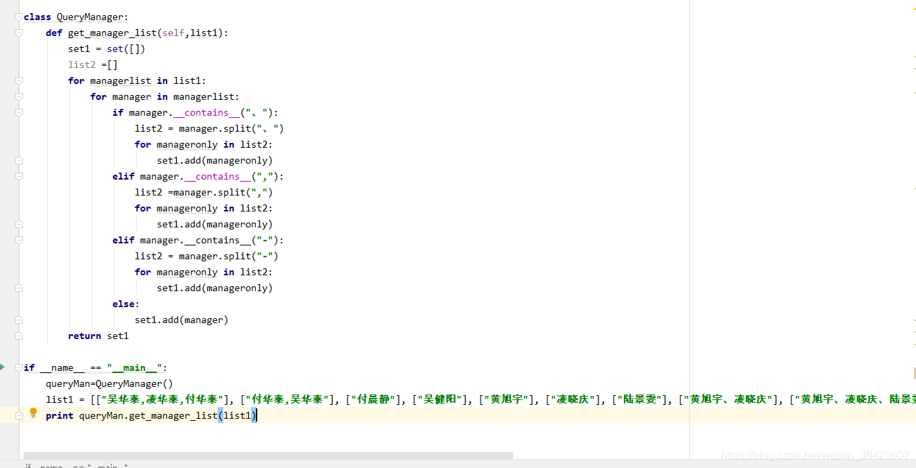Click the greyed-out 'list2 =[]' line
Image resolution: width=916 pixels, height=468 pixels.
93,64
